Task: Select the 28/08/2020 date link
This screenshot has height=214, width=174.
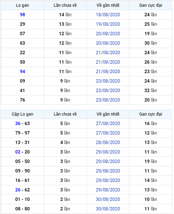Action: click(108, 142)
